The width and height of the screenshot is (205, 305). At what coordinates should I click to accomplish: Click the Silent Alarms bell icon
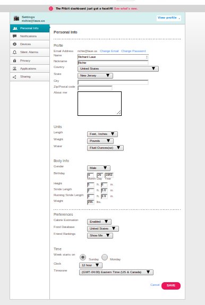click(14, 52)
